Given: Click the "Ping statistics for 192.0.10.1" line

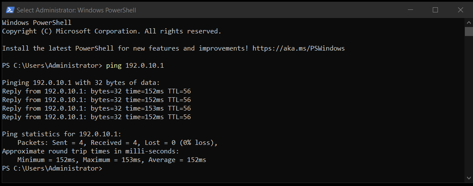Looking at the screenshot, I should pyautogui.click(x=62, y=134).
